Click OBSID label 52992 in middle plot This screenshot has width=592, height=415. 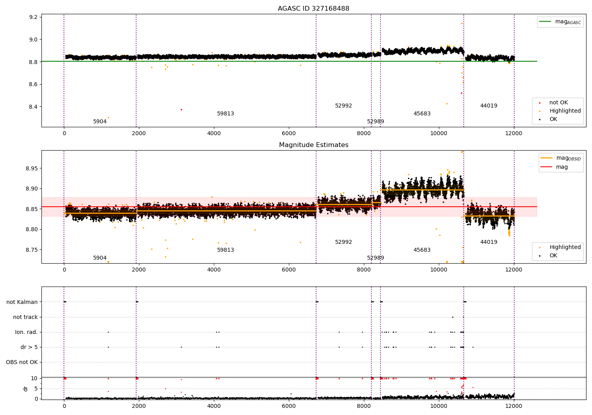[343, 242]
